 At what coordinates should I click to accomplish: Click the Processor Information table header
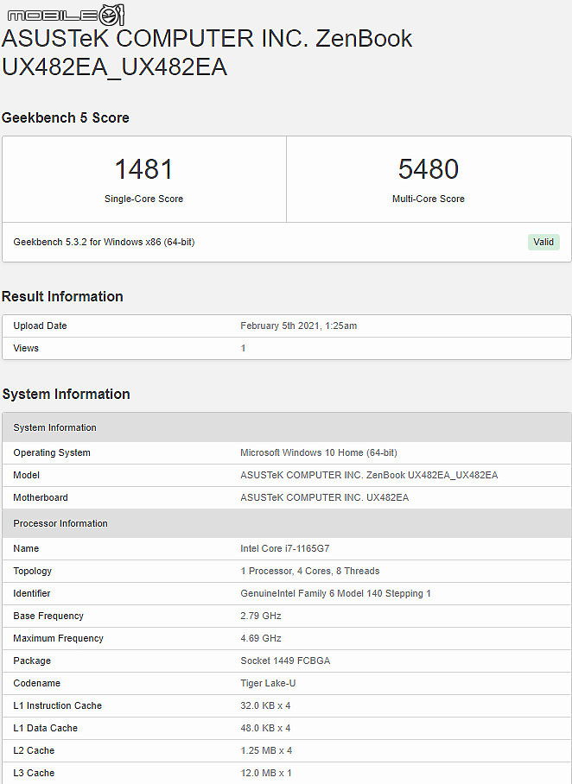[287, 523]
